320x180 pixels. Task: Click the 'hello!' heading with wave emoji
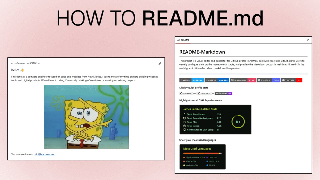(17, 70)
